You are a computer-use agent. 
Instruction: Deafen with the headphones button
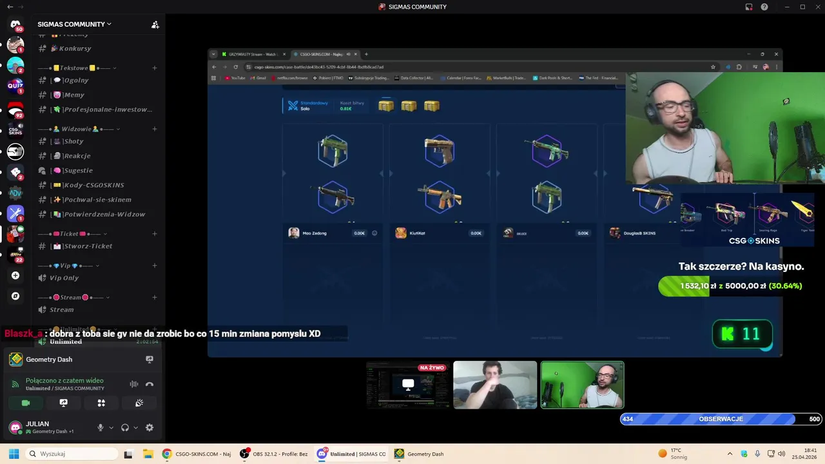click(x=125, y=427)
